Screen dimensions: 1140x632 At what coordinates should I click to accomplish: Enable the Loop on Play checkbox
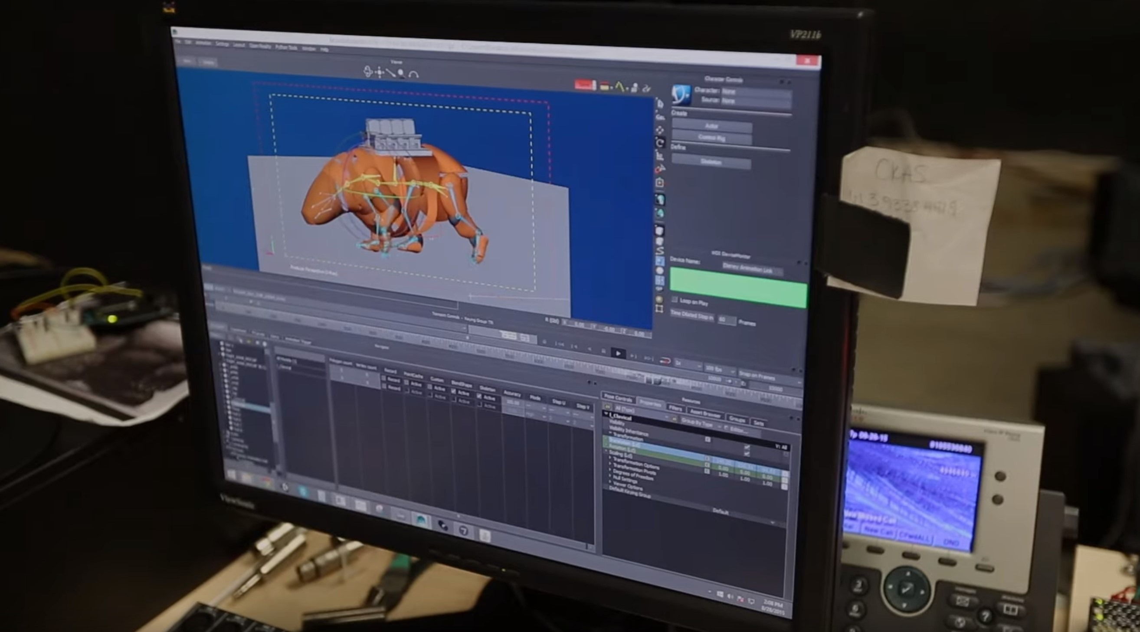[x=675, y=300]
